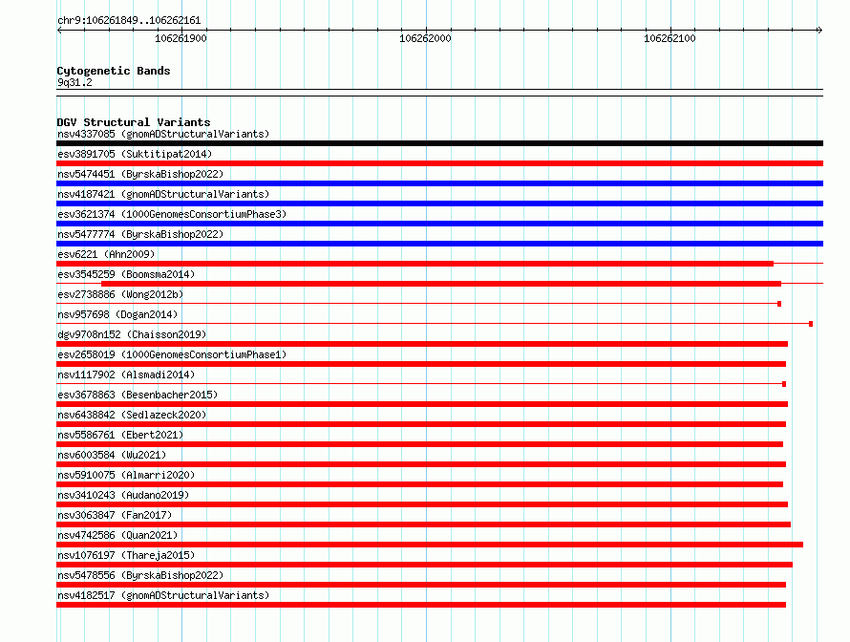850x642 pixels.
Task: Click the small red marker of esv2738886
Action: (x=779, y=304)
